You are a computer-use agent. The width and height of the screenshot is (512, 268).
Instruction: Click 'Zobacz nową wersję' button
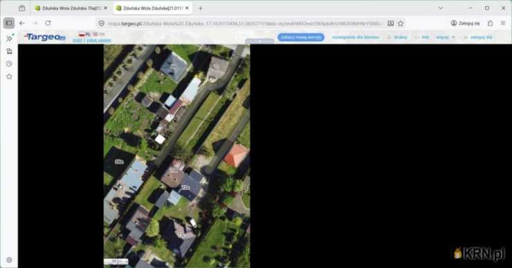(301, 37)
